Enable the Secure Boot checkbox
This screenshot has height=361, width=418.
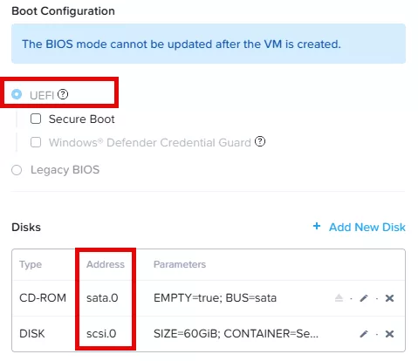(x=36, y=119)
